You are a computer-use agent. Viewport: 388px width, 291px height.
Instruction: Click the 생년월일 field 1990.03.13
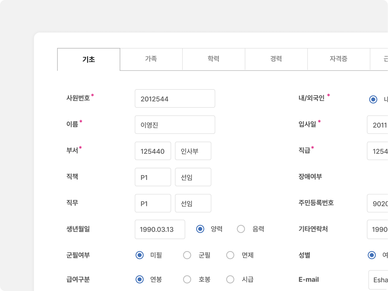[x=160, y=229]
